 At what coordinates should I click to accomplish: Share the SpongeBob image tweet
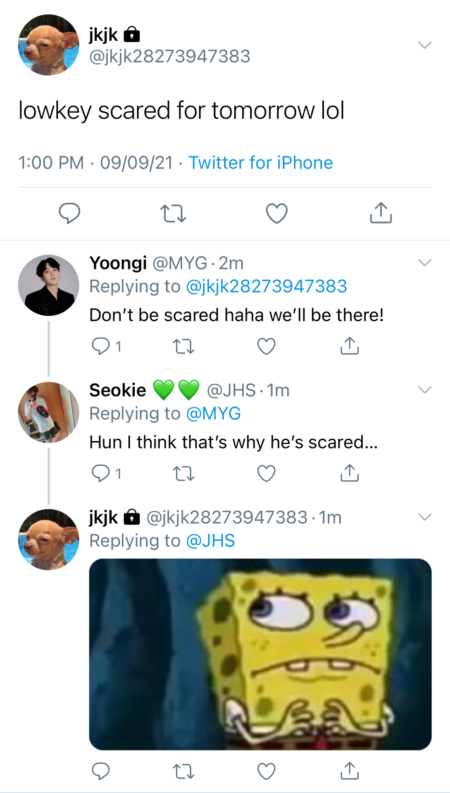(350, 771)
